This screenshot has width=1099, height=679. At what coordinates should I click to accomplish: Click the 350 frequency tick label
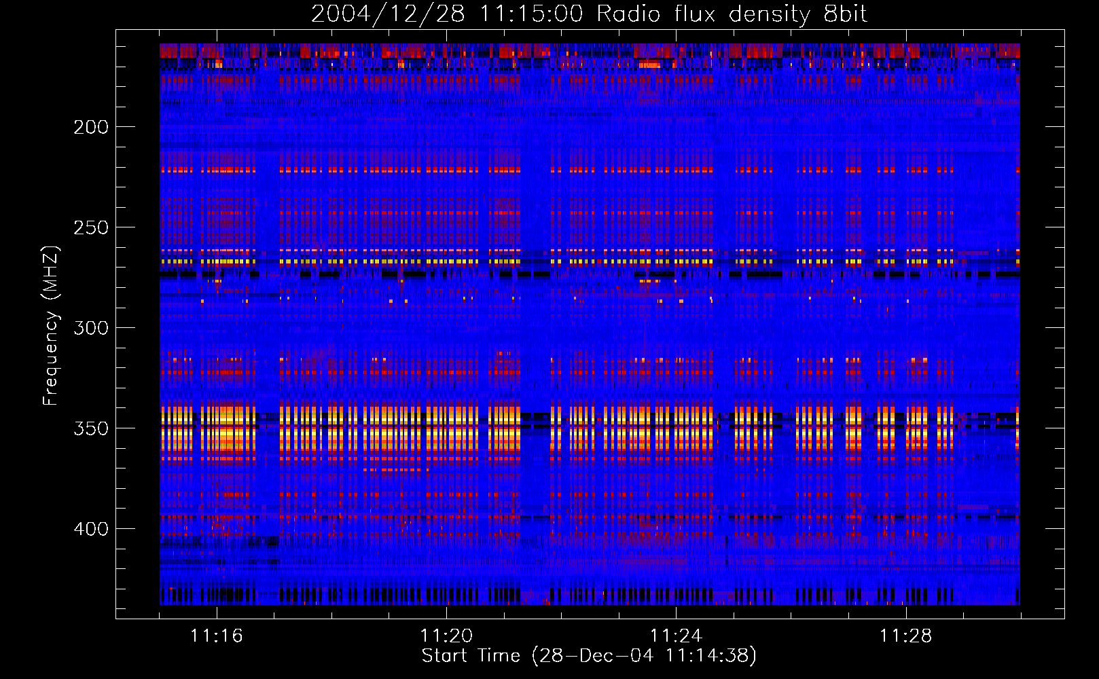(x=91, y=428)
